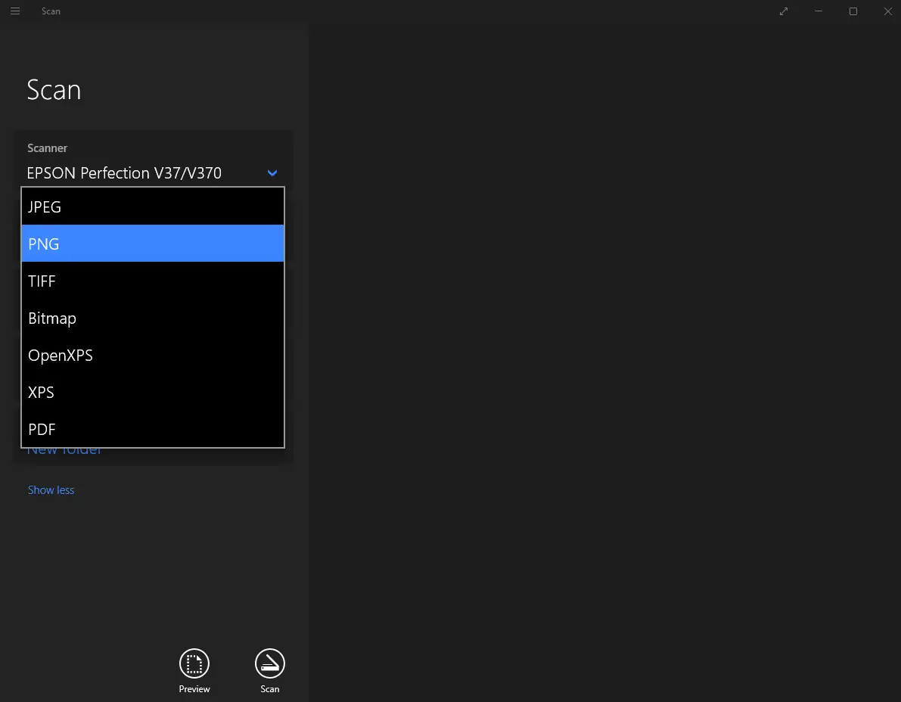The image size is (901, 702).
Task: Choose XPS from the format list
Action: 152,392
